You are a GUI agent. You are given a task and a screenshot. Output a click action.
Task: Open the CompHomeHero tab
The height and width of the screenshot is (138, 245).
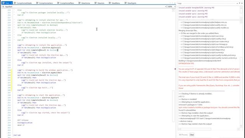pos(44,3)
